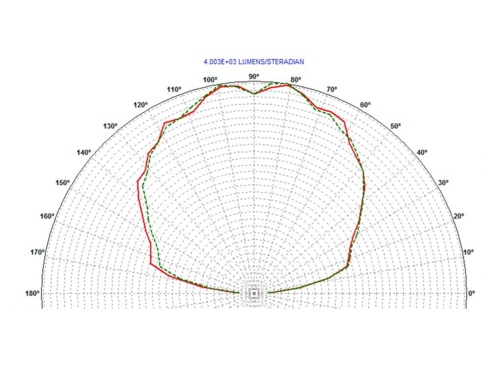Pick the 130° angle label
The height and width of the screenshot is (370, 503).
coord(111,126)
